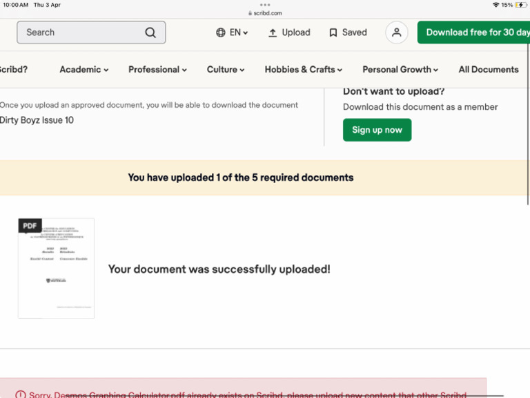Click Download free for 30 days button
Image resolution: width=530 pixels, height=398 pixels.
[473, 32]
